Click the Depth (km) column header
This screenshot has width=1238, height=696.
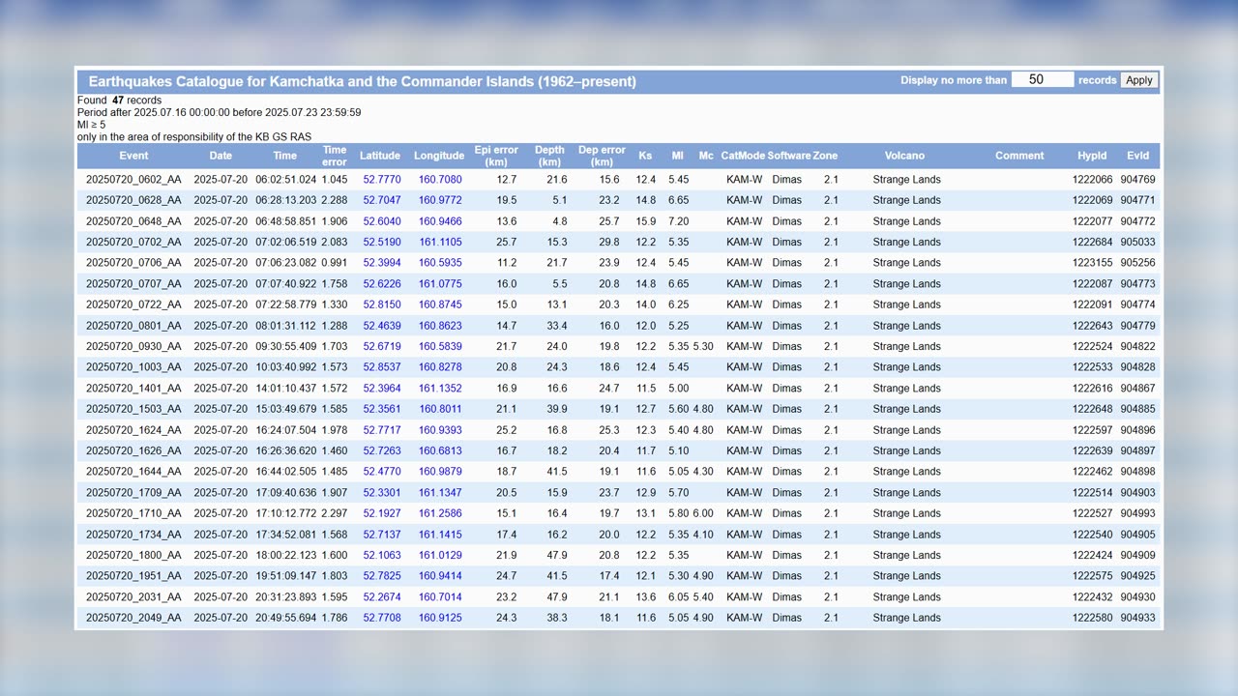pyautogui.click(x=549, y=156)
